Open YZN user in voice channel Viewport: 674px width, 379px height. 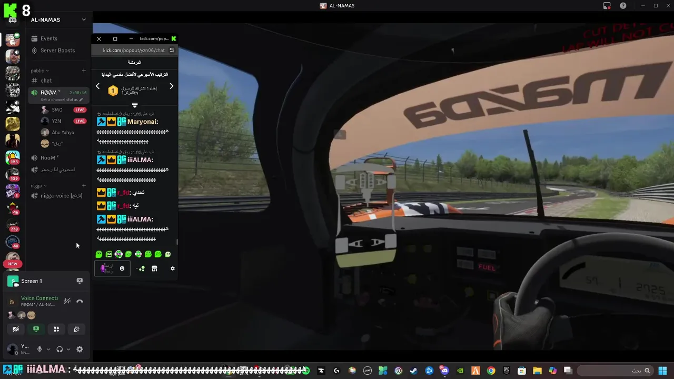tap(56, 121)
